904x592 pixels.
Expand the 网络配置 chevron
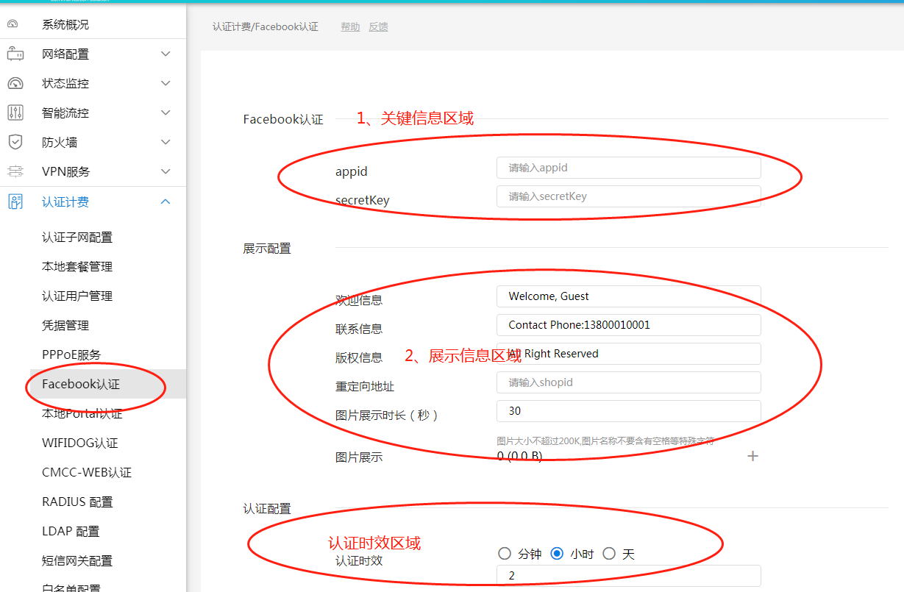click(166, 54)
